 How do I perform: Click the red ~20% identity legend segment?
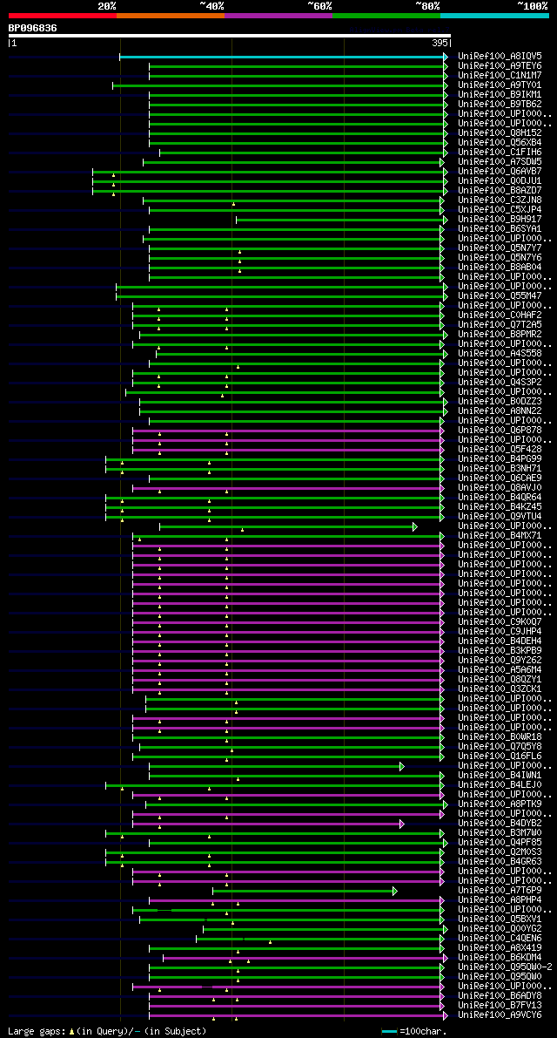(63, 15)
